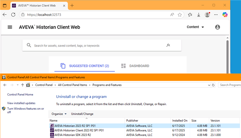Open the hamburger navigation menu
Image resolution: width=241 pixels, height=138 pixels.
pos(10,27)
